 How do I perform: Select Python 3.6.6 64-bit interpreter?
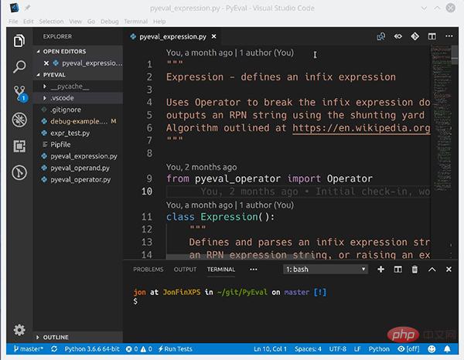(92, 349)
